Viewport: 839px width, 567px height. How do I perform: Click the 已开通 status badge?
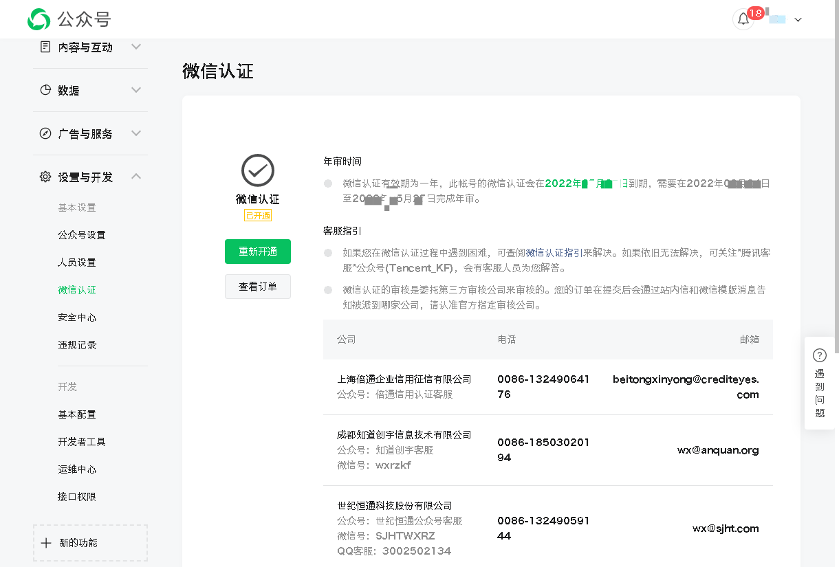pos(258,216)
